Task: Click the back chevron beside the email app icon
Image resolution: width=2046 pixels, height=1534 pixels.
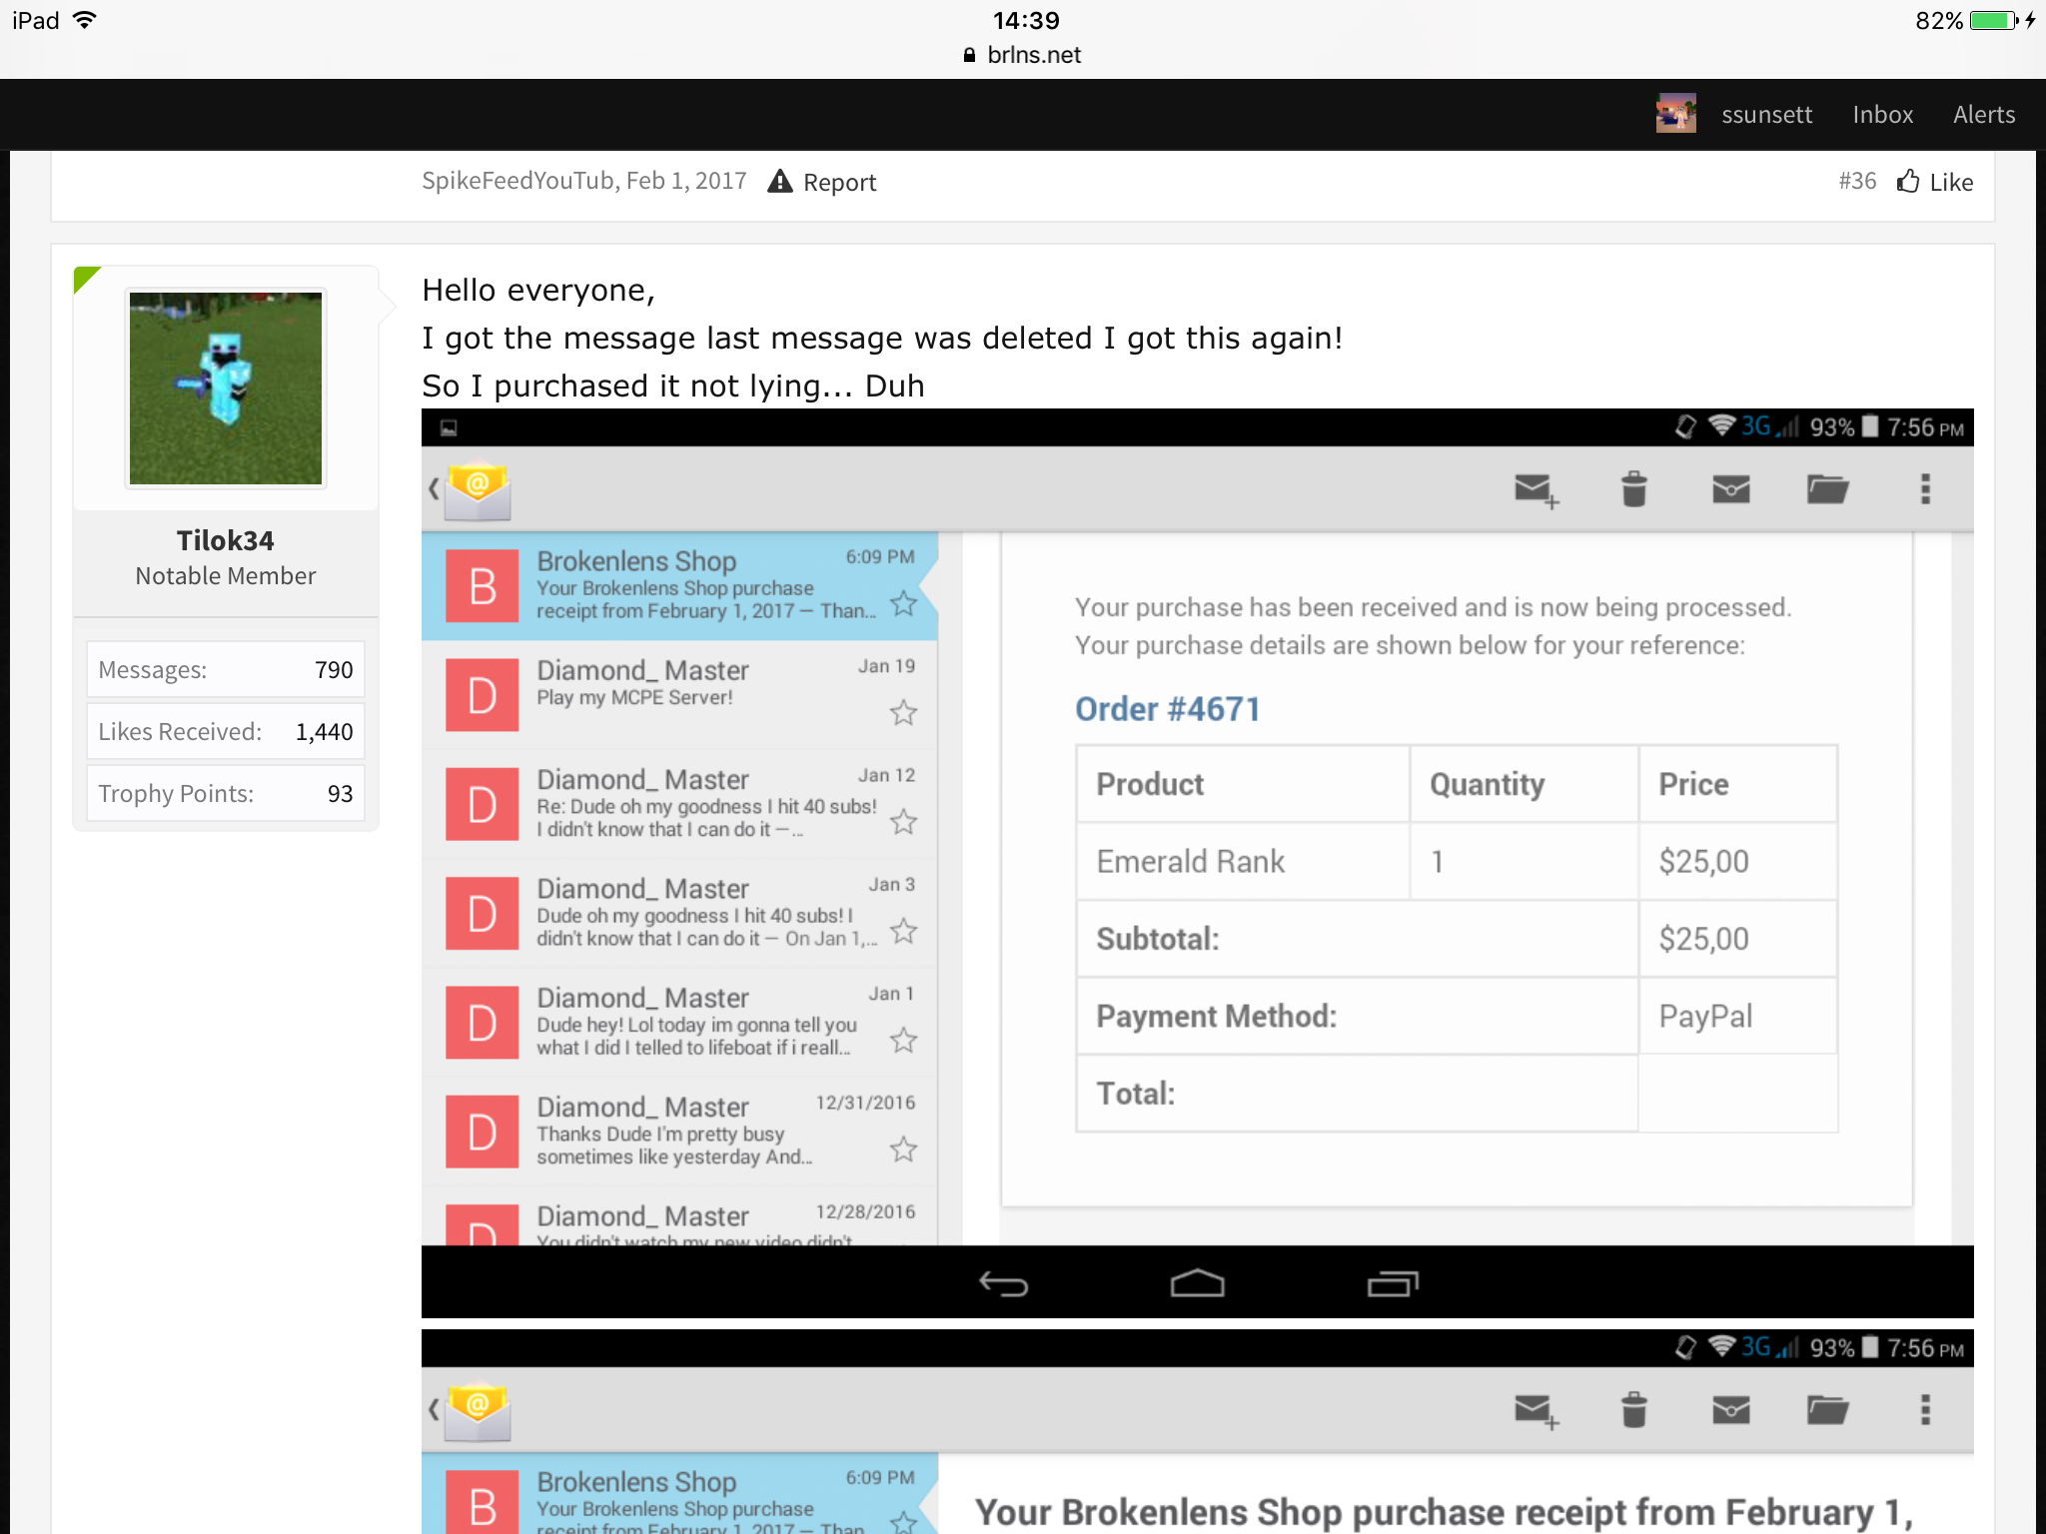Action: click(x=434, y=489)
